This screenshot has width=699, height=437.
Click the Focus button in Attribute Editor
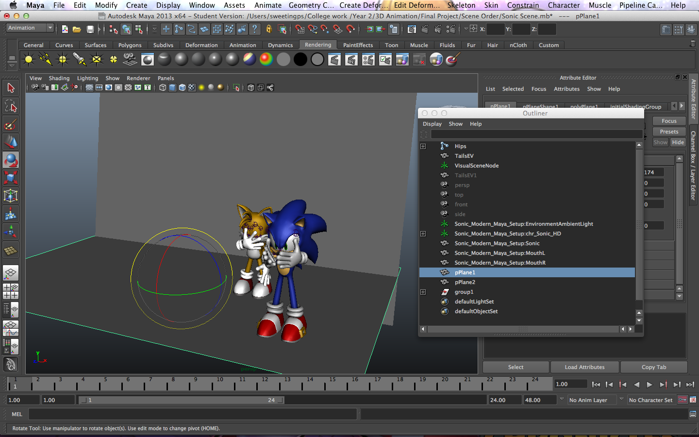(669, 120)
